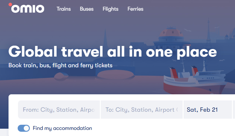
Task: Click the red dot on the Omio logo
Action: pos(10,5)
